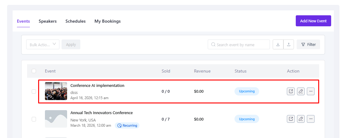Image resolution: width=345 pixels, height=138 pixels.
Task: Click the Conference AI implementation crowd thumbnail
Action: point(56,91)
